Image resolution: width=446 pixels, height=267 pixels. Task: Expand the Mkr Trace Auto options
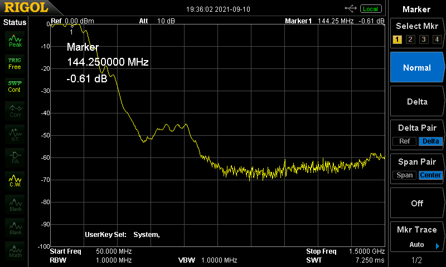point(417,238)
